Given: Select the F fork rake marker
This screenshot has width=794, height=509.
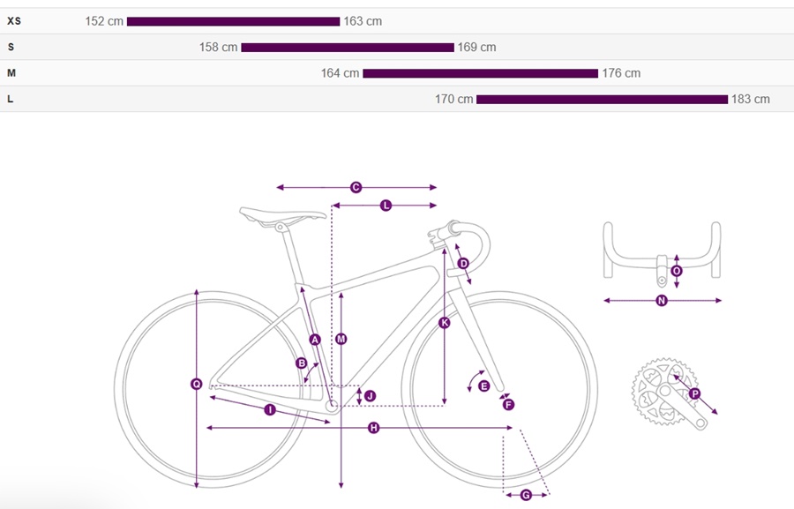Looking at the screenshot, I should pyautogui.click(x=508, y=404).
